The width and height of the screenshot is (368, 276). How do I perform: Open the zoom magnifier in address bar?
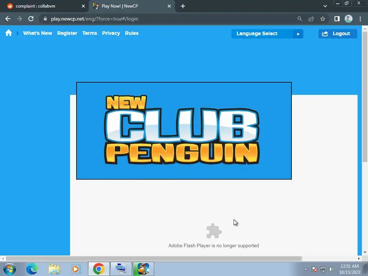tap(299, 19)
